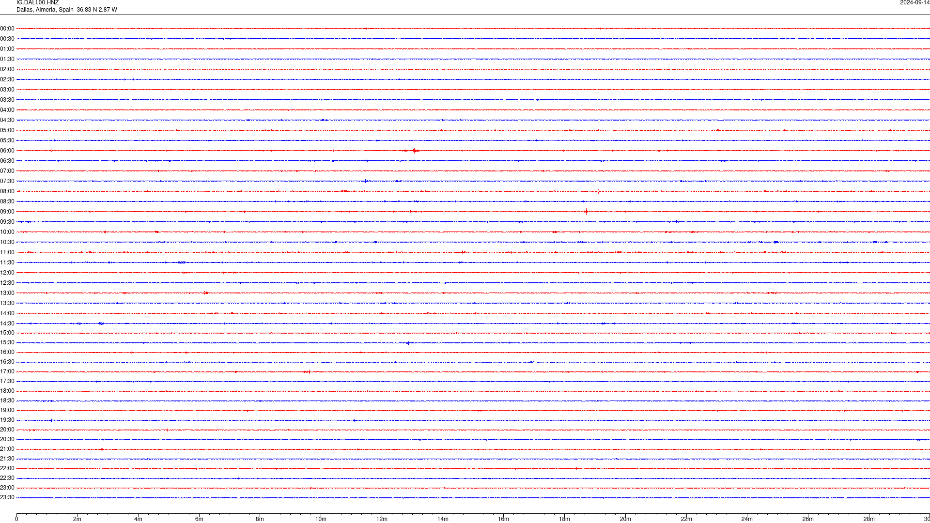Select the 11:30 time row label
This screenshot has height=523, width=930.
(7, 262)
